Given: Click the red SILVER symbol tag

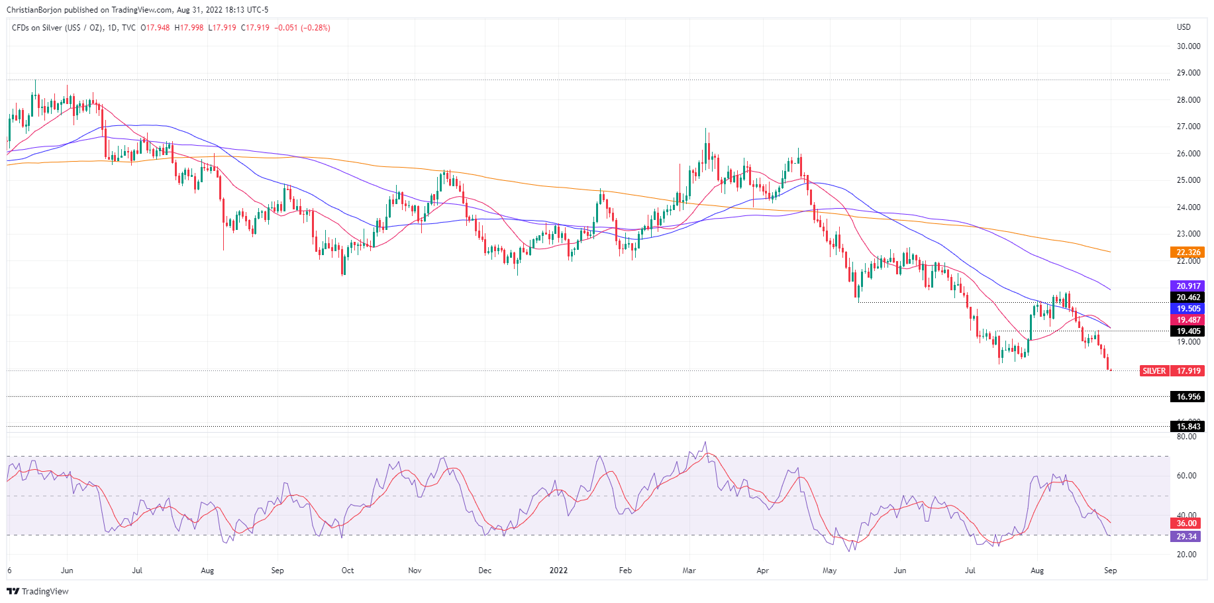Looking at the screenshot, I should coord(1154,371).
